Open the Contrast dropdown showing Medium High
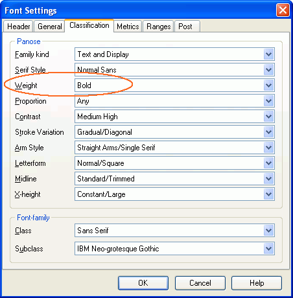Screen dimensions: 293x298 coord(174,117)
